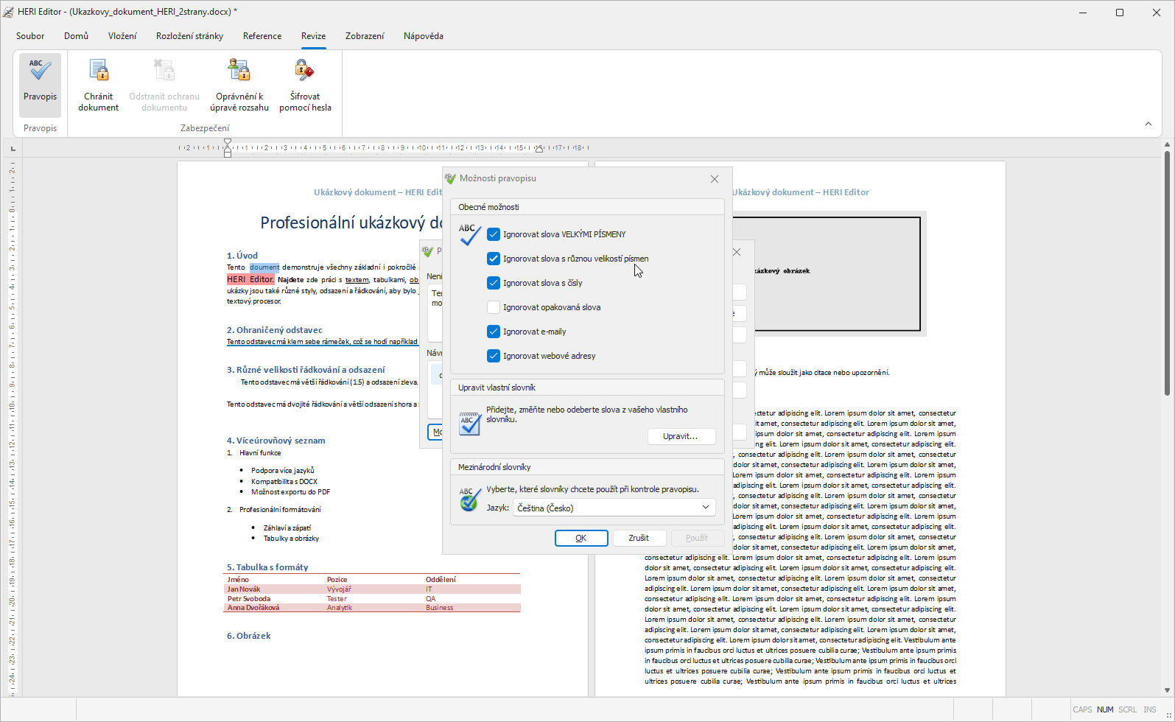Confirm the dialog with OK
Viewport: 1175px width, 722px height.
pos(581,538)
